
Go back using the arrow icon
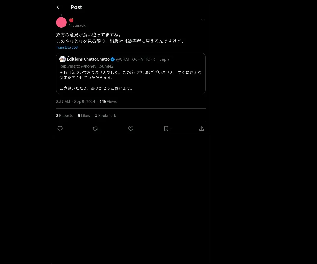(x=59, y=7)
